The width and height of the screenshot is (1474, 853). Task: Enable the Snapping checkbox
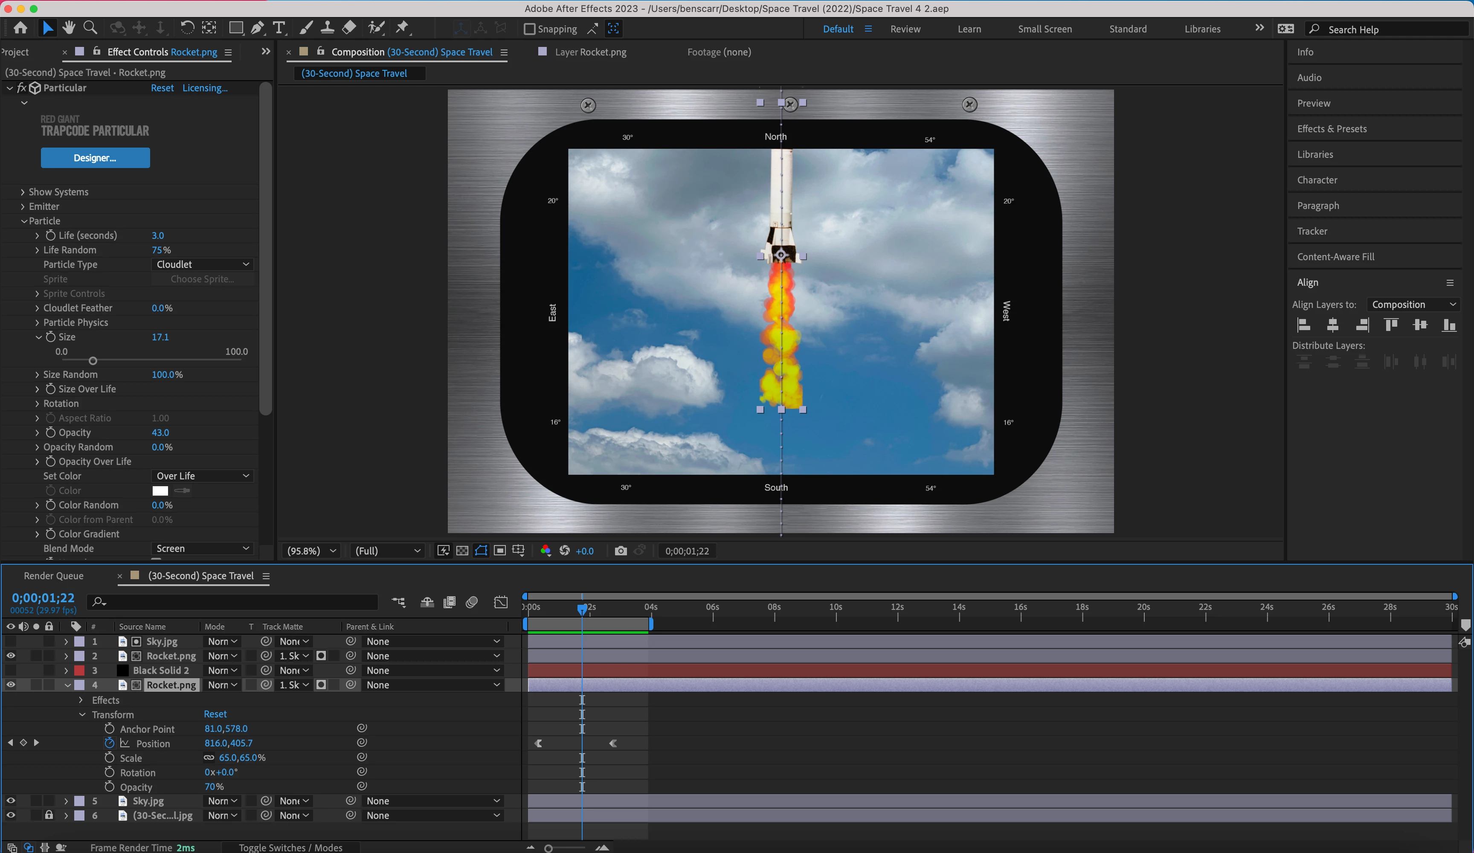(529, 29)
